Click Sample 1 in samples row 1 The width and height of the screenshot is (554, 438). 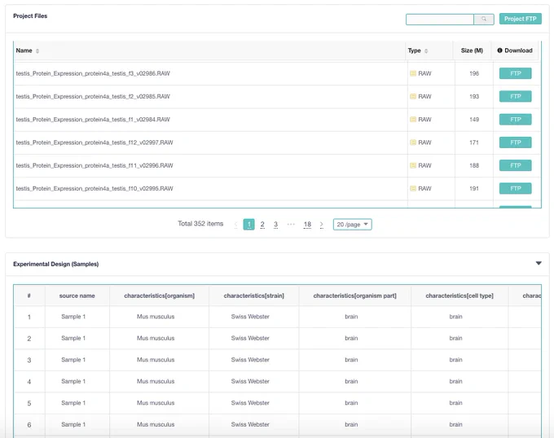[x=73, y=317]
